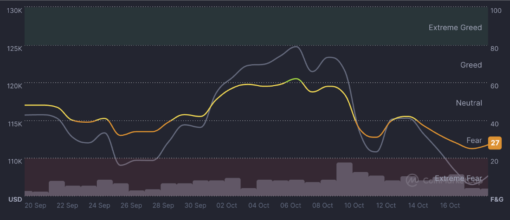Click the 02 Oct date marker
Screen dimensions: 510x220
coord(227,206)
